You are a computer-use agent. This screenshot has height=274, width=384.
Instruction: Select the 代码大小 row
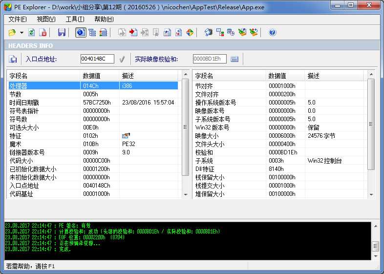(x=93, y=161)
